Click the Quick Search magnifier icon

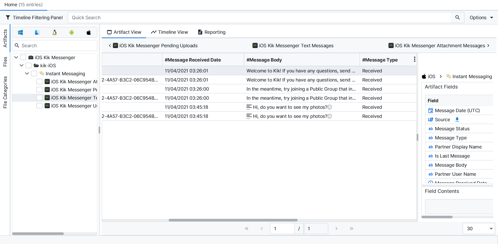458,17
